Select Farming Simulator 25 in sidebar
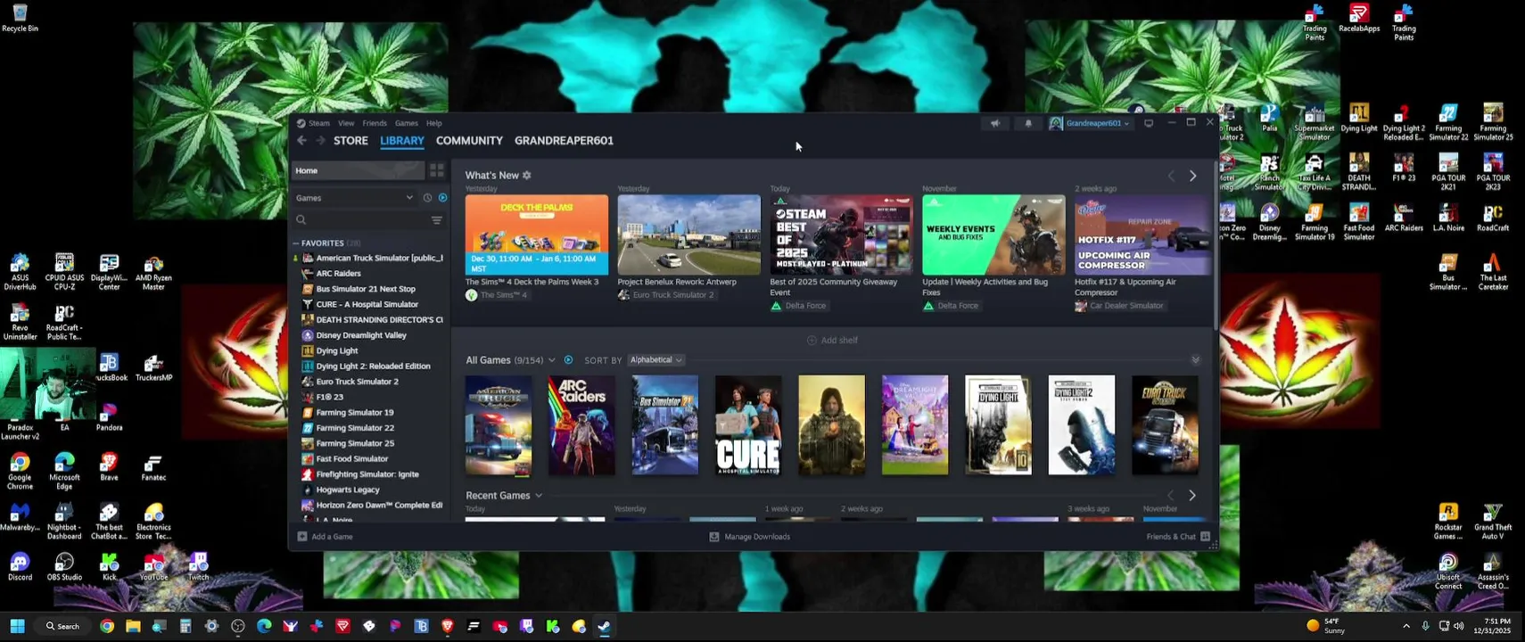Viewport: 1525px width, 642px height. click(373, 444)
